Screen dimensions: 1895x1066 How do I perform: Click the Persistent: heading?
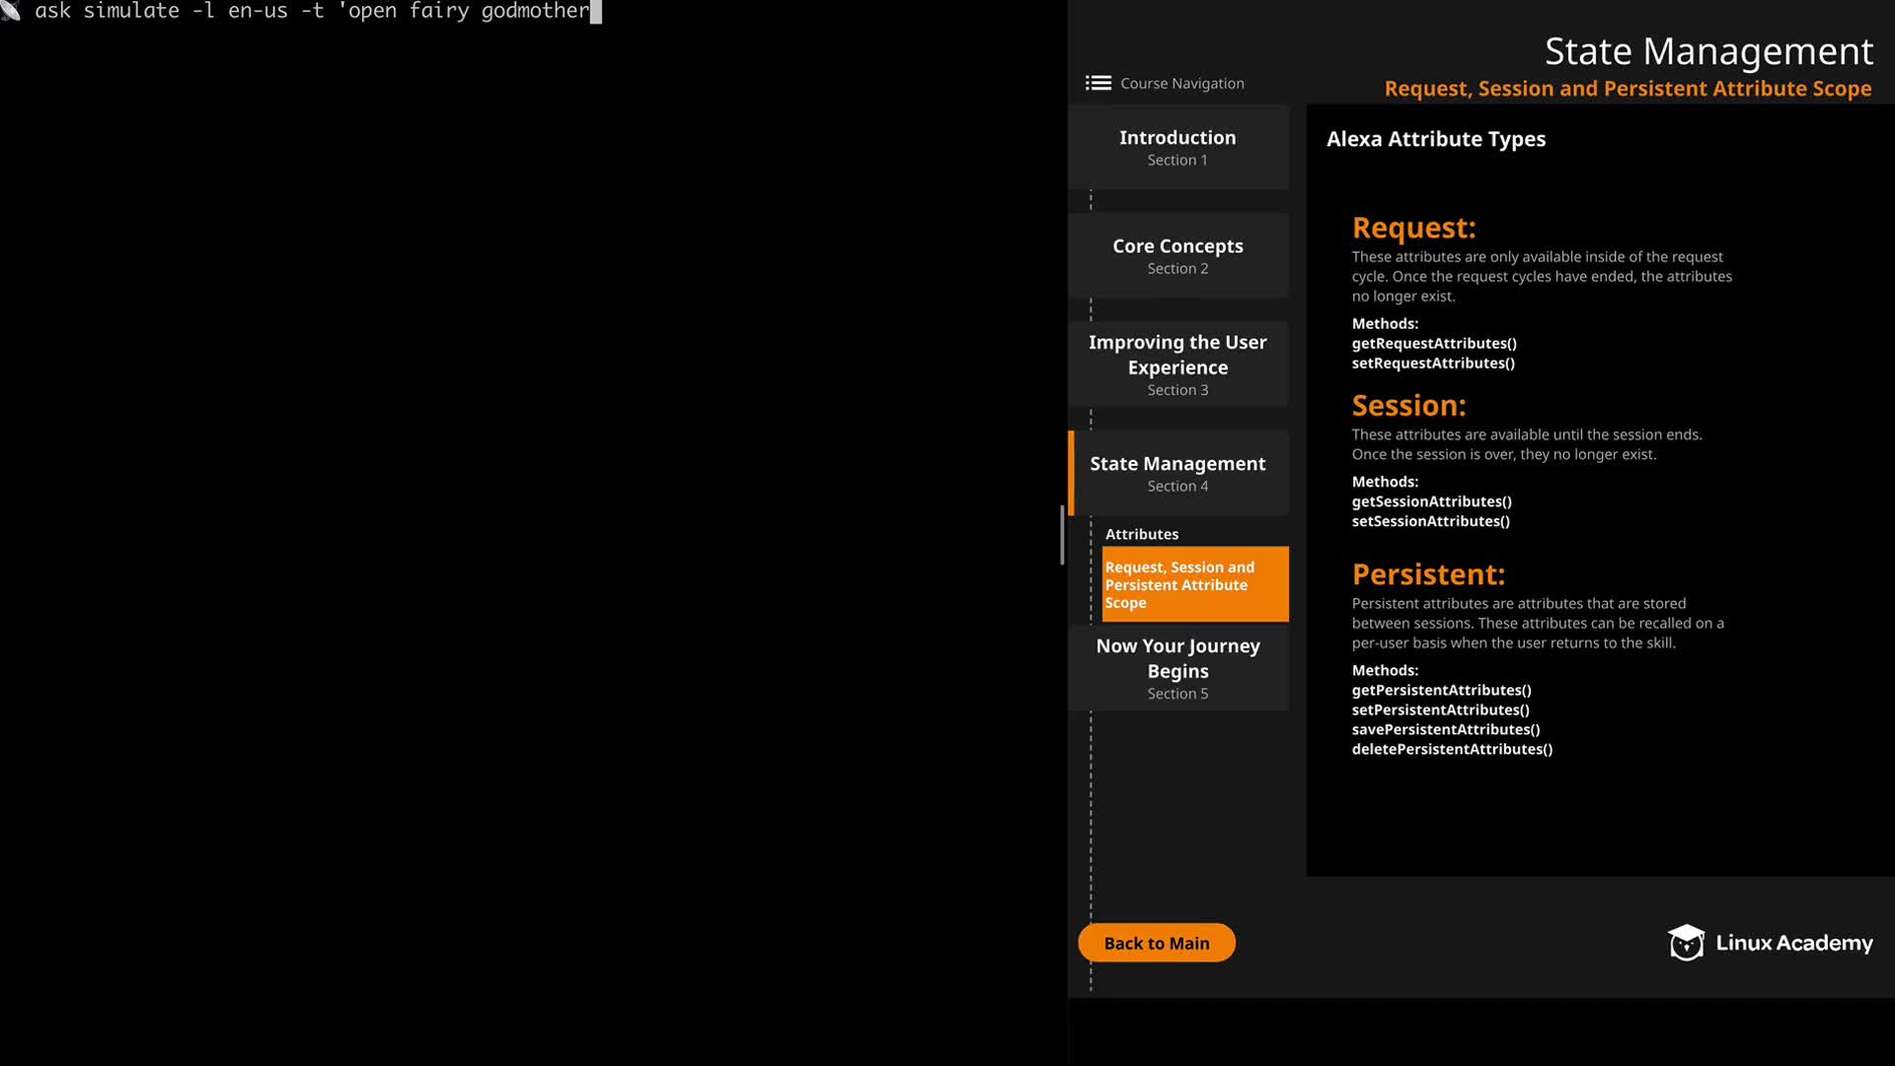[1428, 574]
